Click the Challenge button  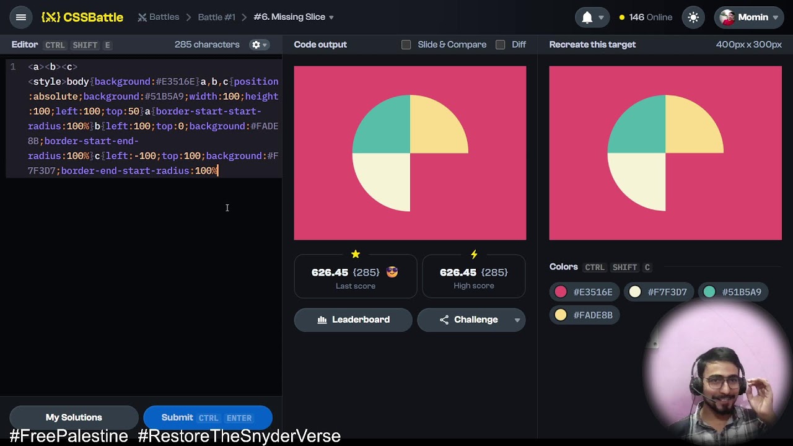click(471, 320)
